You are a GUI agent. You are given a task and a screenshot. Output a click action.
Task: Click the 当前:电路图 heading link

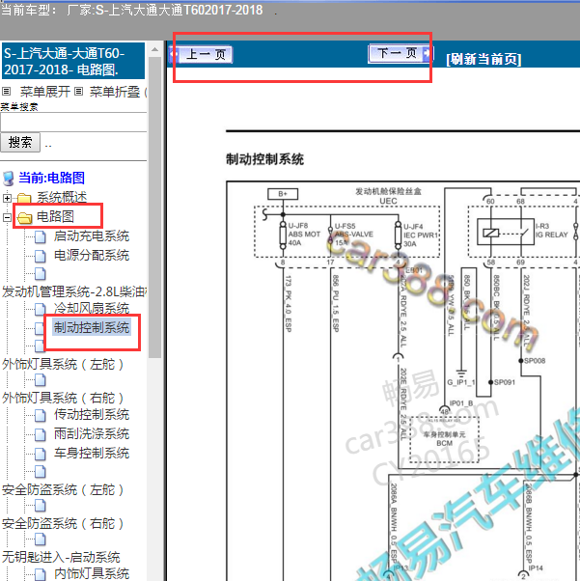pos(51,178)
